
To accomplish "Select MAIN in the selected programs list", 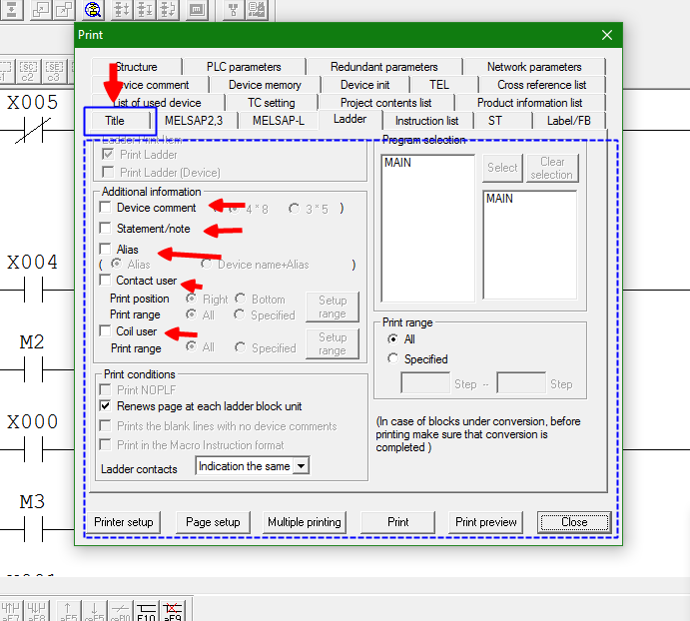I will (499, 199).
